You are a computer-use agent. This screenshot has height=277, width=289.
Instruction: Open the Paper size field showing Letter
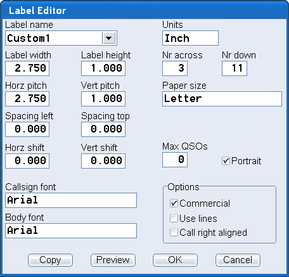pyautogui.click(x=222, y=99)
